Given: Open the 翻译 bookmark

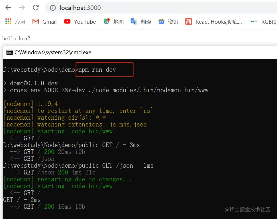Looking at the screenshot, I should 146,22.
